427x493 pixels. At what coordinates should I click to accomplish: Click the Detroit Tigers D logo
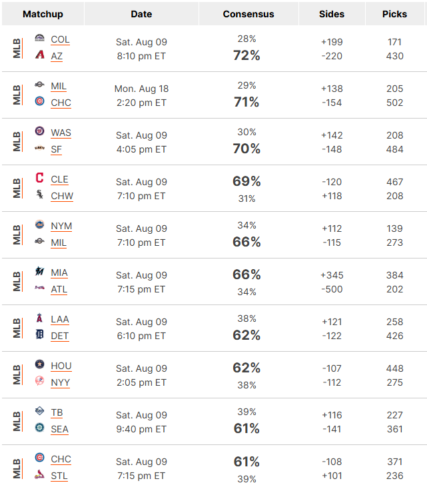(39, 334)
